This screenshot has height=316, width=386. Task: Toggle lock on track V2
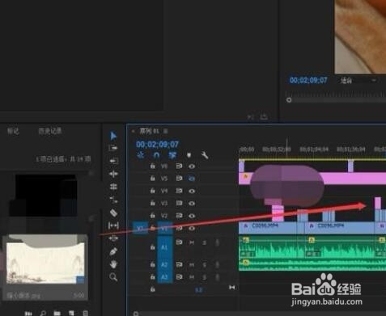tap(153, 216)
